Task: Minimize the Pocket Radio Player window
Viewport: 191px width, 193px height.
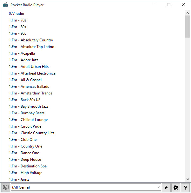Action: [x=155, y=5]
